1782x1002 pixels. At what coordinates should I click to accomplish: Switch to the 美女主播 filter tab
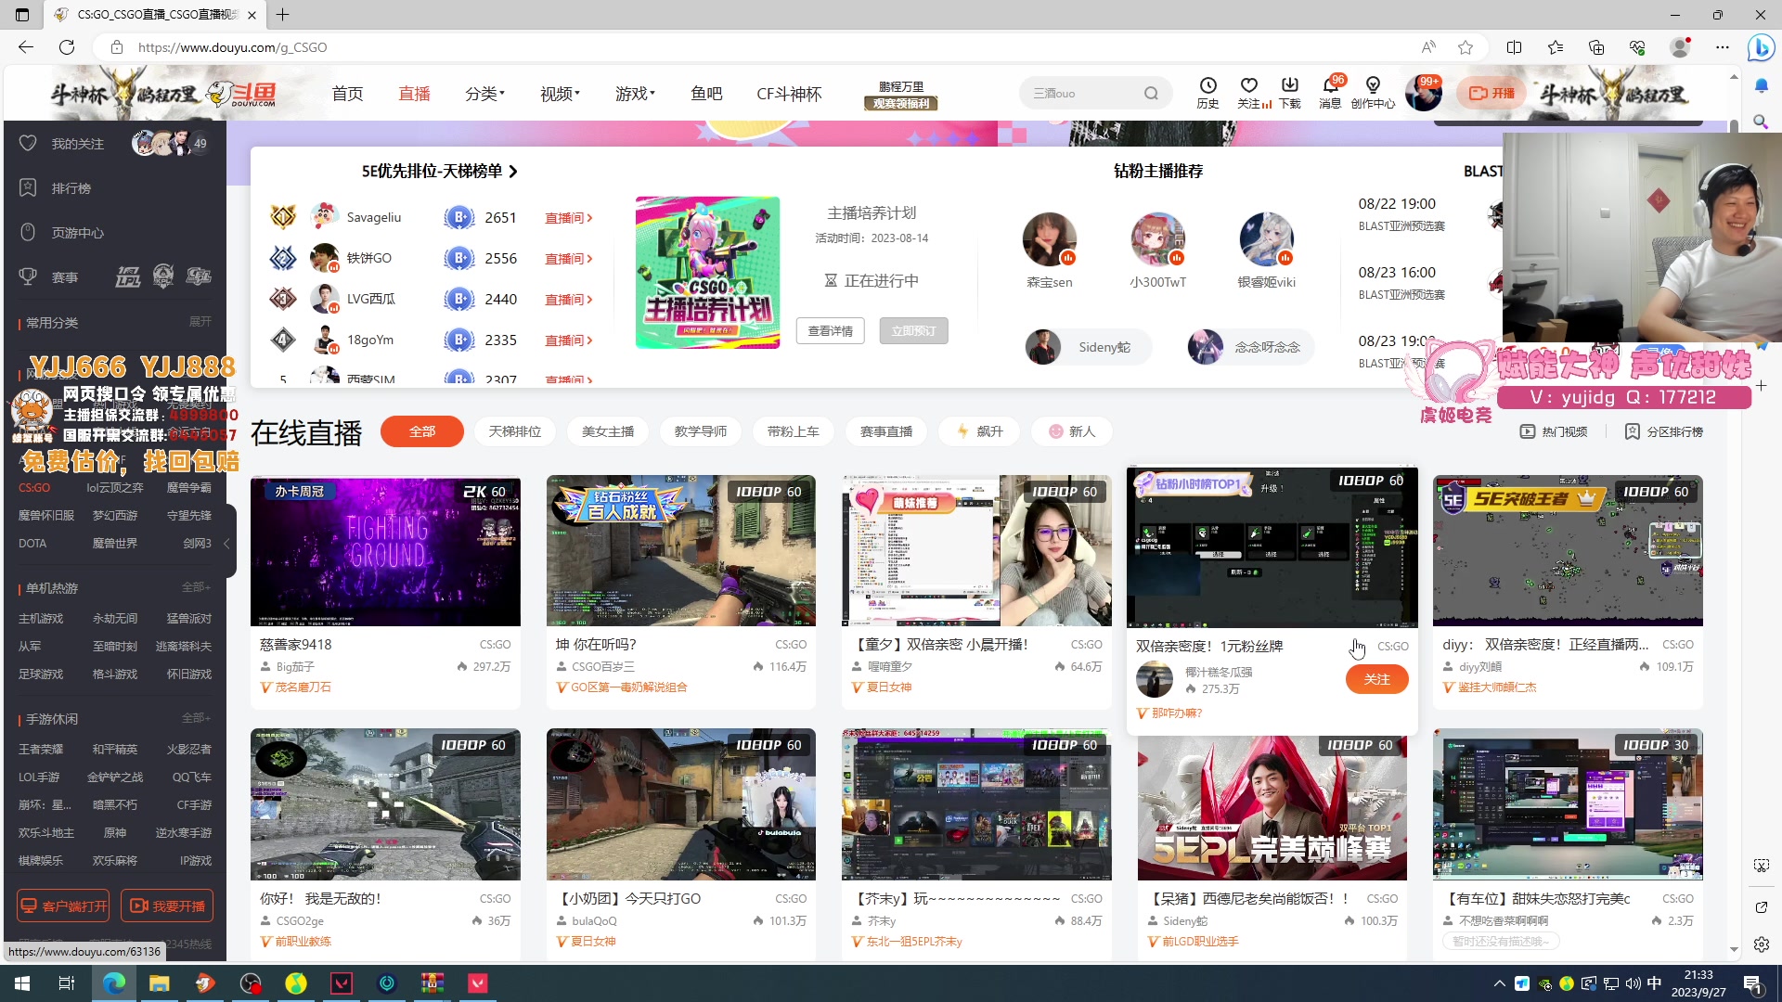click(x=608, y=430)
